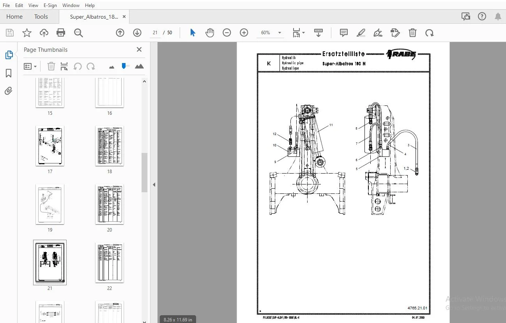
Task: Open the Sign document pen tool
Action: (x=378, y=33)
